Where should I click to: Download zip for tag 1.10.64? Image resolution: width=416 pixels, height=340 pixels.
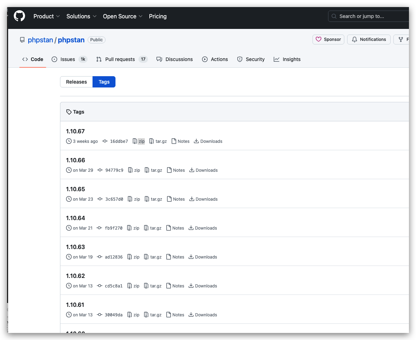pos(133,228)
